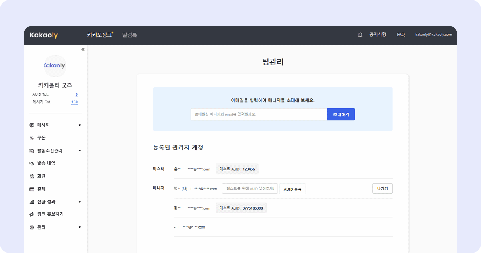Image resolution: width=481 pixels, height=253 pixels.
Task: Expand the 관리 menu arrow
Action: point(79,227)
